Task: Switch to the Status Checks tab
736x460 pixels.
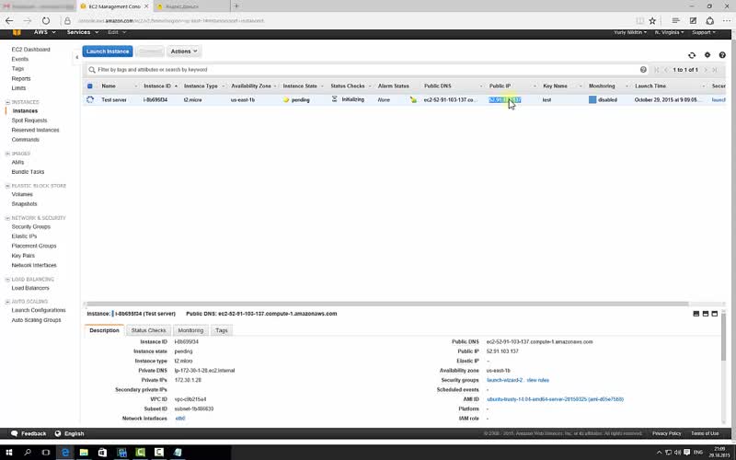Action: click(148, 330)
